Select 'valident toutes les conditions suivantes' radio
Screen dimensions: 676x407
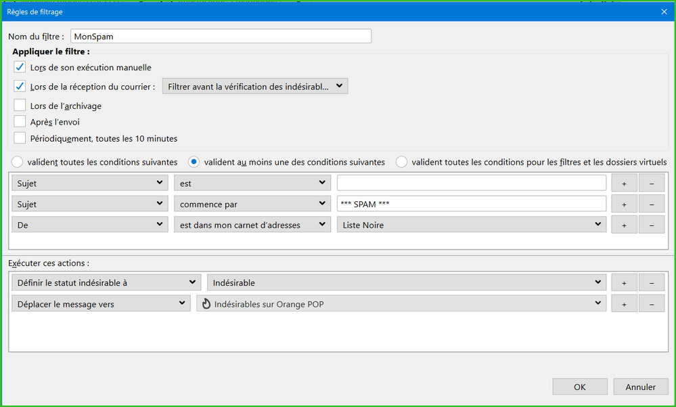[17, 162]
